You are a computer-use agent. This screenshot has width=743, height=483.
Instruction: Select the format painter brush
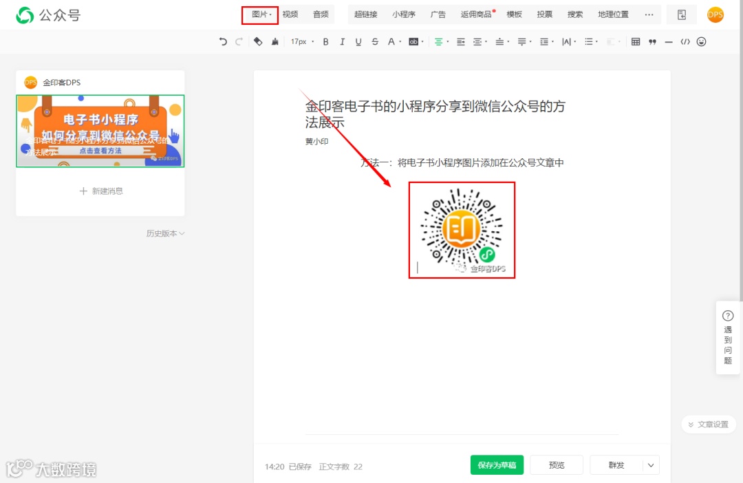(x=274, y=42)
